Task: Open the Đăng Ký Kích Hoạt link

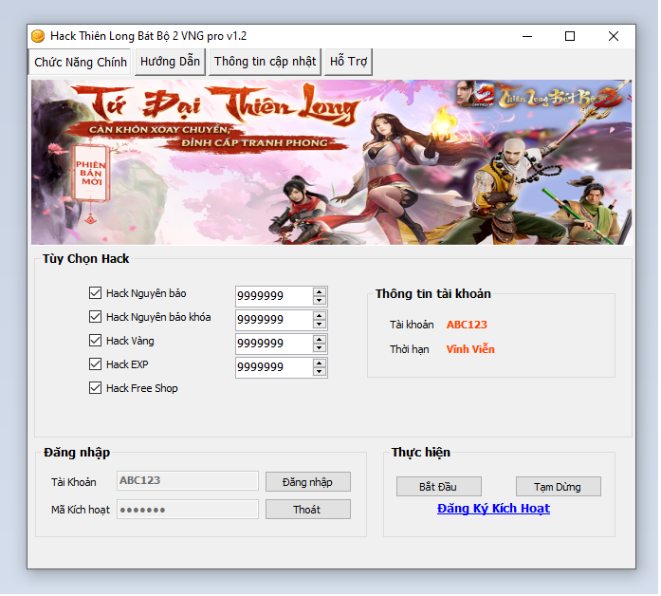Action: tap(493, 509)
